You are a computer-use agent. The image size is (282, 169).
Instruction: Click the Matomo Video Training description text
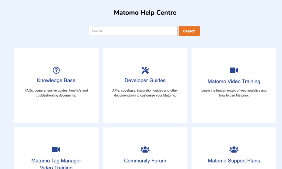pyautogui.click(x=234, y=93)
